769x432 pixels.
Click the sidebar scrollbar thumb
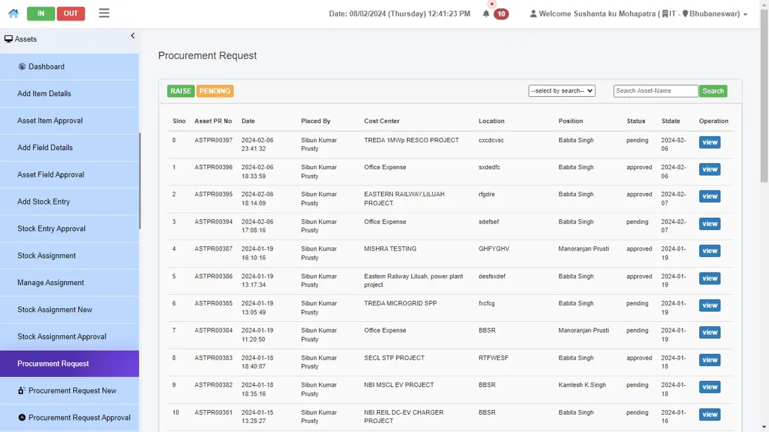pyautogui.click(x=139, y=181)
